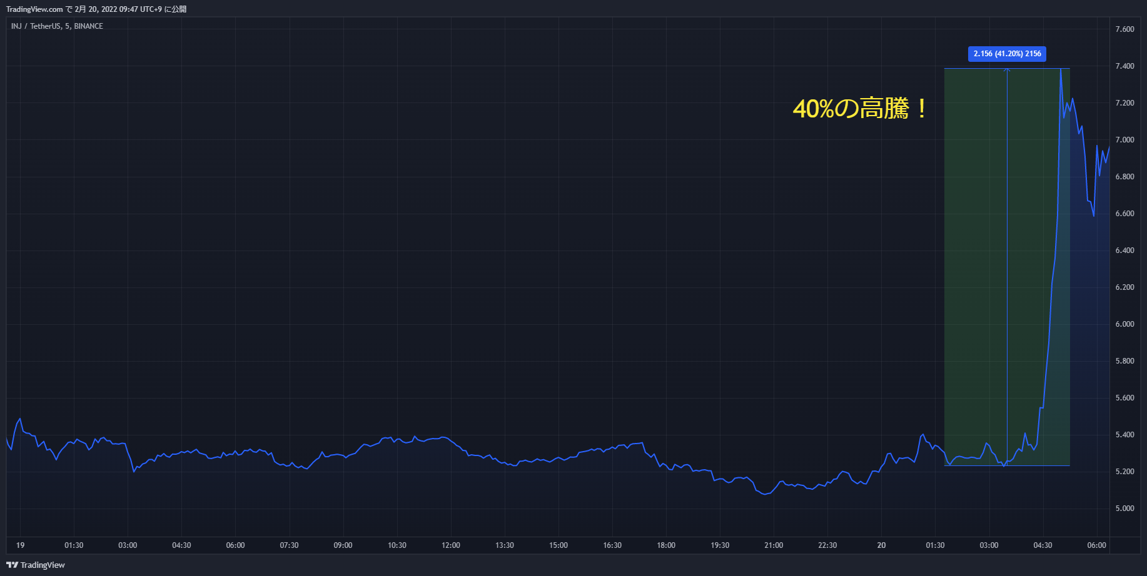The width and height of the screenshot is (1147, 576).
Task: Click the 18:00 time axis label
Action: click(666, 545)
